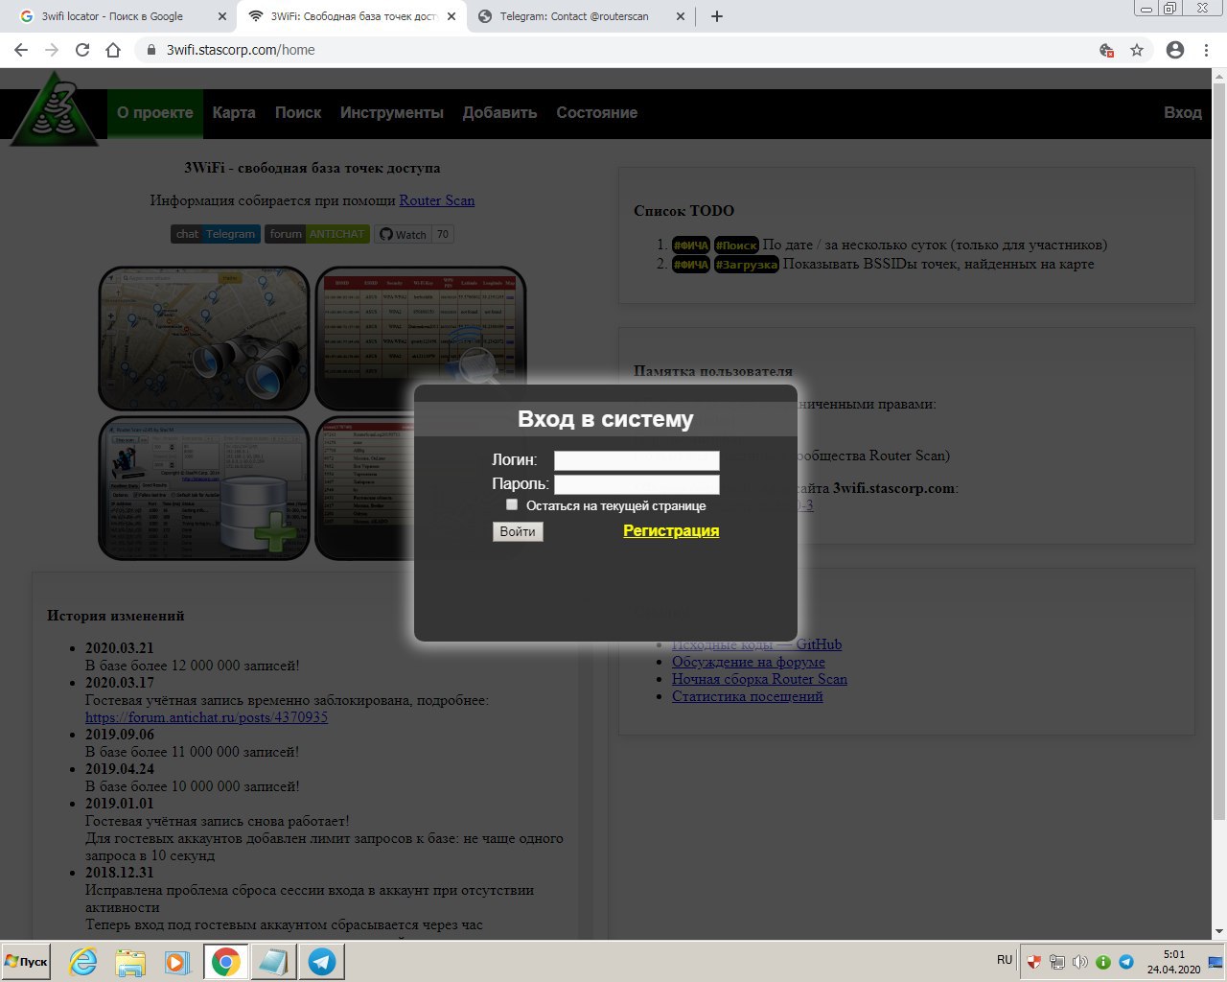Open the volume speaker tray icon
The height and width of the screenshot is (982, 1227).
coord(1080,961)
